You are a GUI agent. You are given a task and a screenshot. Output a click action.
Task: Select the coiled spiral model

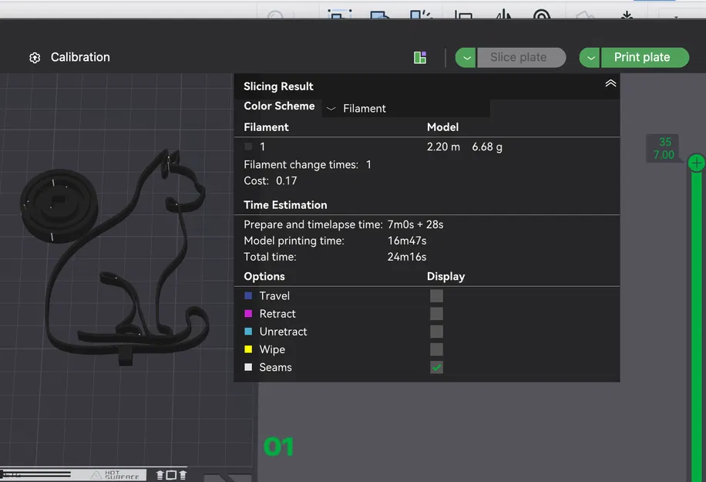coord(59,207)
